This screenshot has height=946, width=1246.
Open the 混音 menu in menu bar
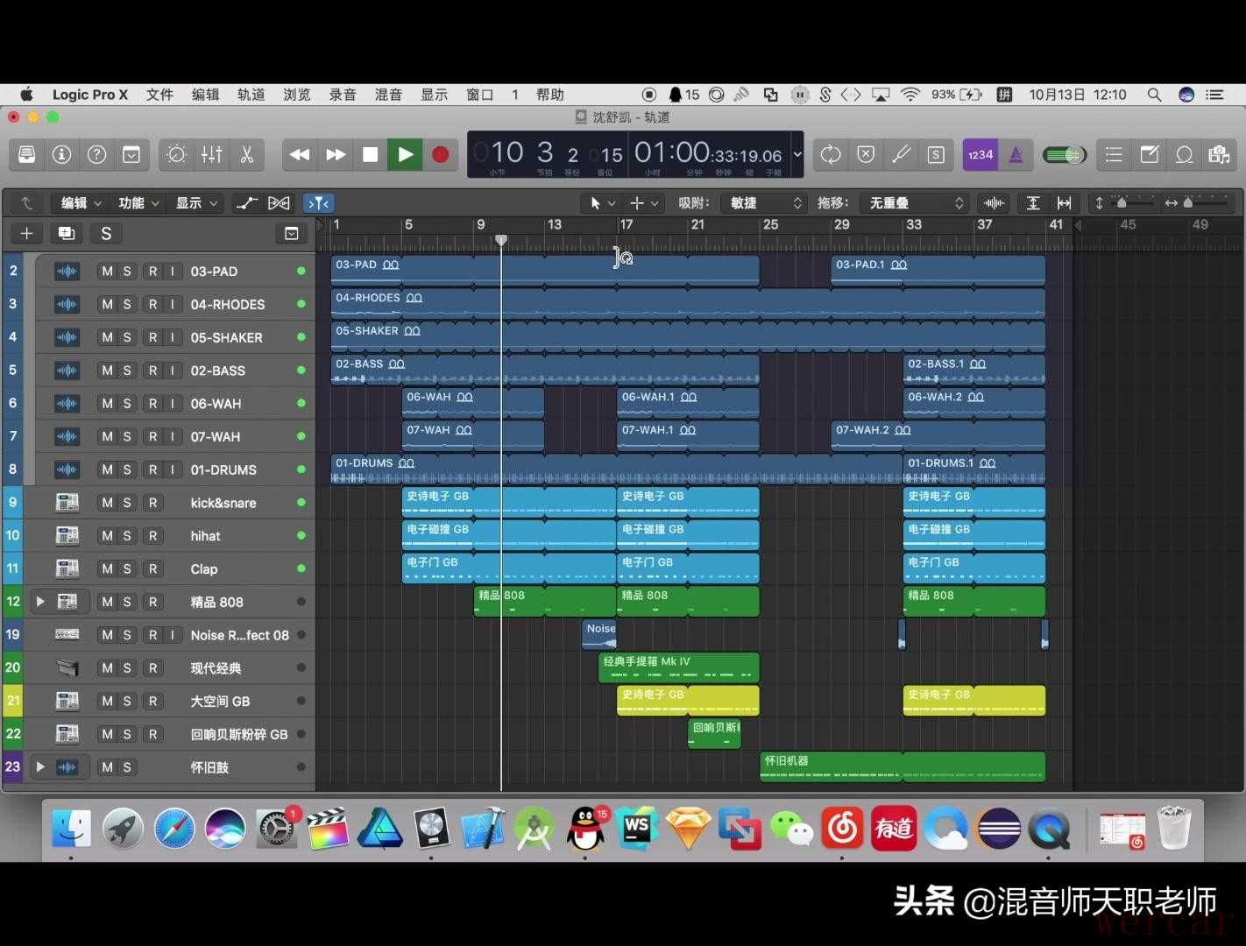(387, 95)
